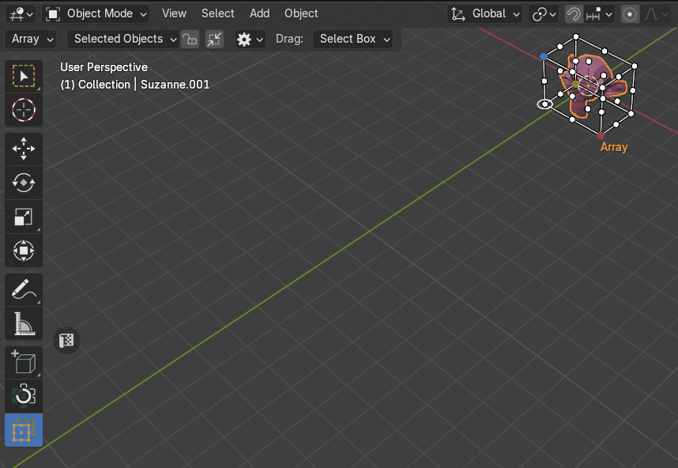Viewport: 678px width, 468px height.
Task: Click the blue corner handle of cage
Action: coord(544,57)
